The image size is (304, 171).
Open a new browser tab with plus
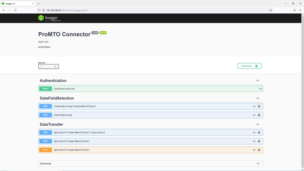[x=39, y=4]
